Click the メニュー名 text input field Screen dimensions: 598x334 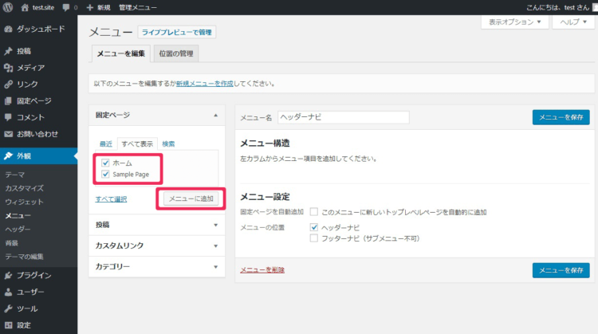click(x=343, y=117)
